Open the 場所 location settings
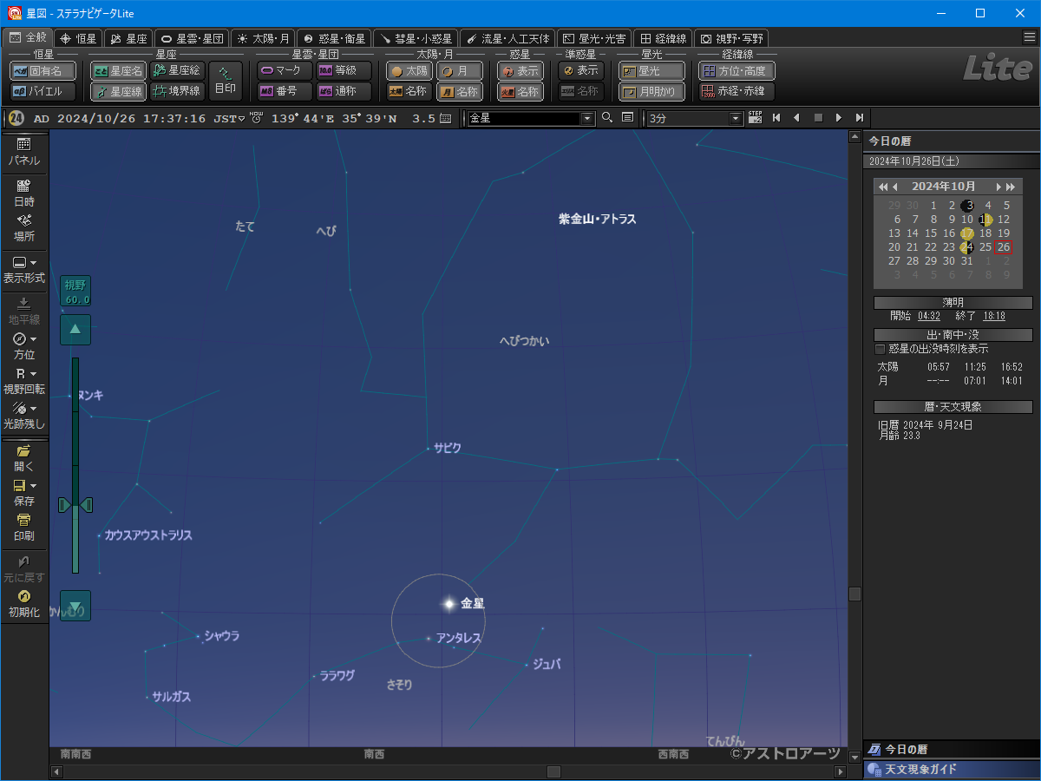The width and height of the screenshot is (1041, 781). pyautogui.click(x=23, y=226)
